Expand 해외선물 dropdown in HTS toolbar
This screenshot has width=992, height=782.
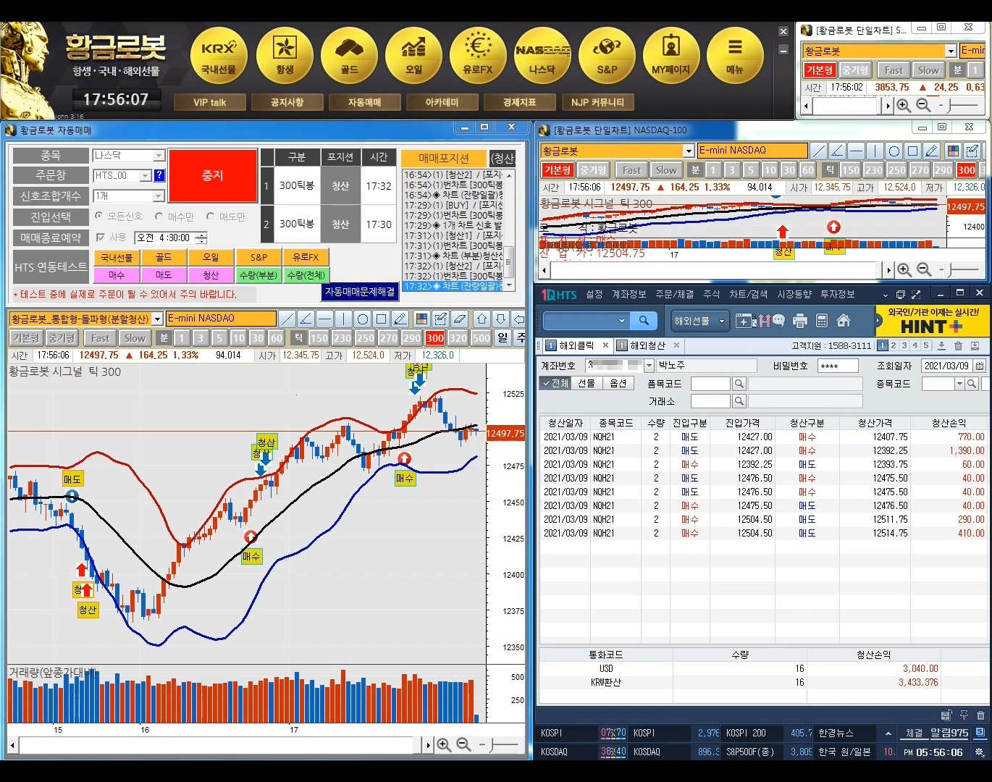tap(721, 321)
